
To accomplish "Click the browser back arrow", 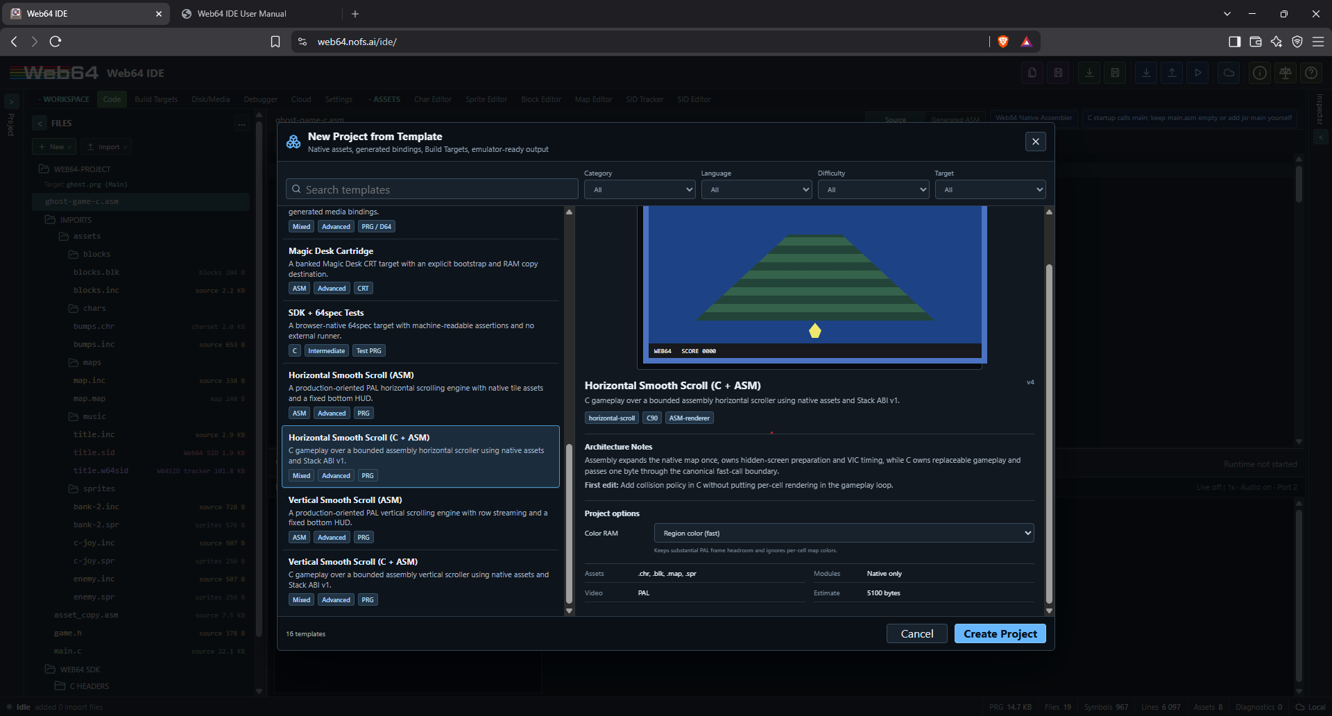I will pos(14,42).
